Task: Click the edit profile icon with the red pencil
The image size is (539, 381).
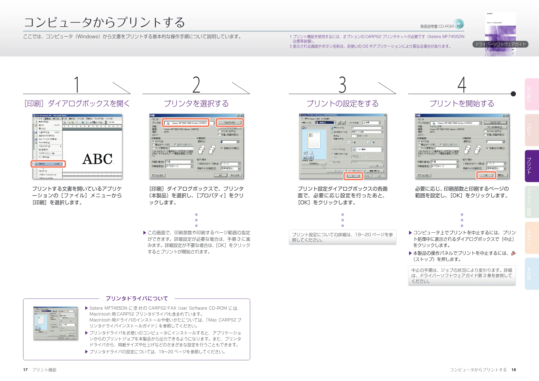Action: pos(344,123)
